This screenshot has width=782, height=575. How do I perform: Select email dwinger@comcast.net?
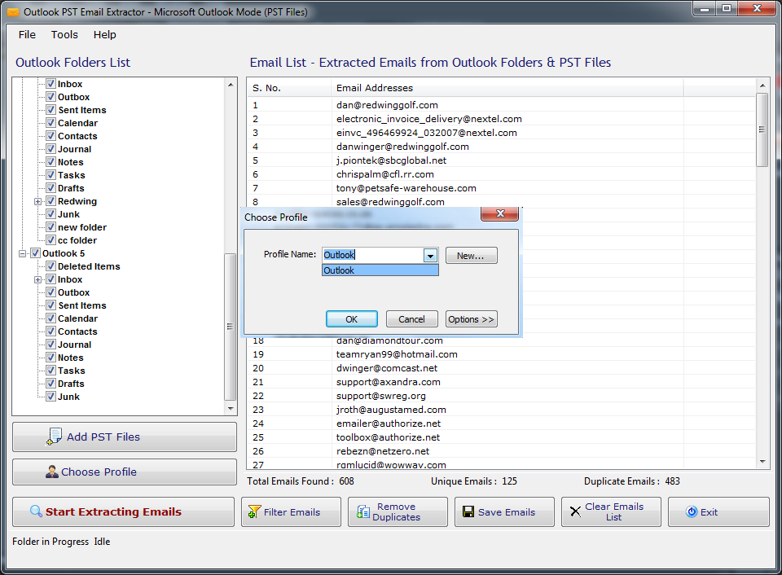point(386,368)
